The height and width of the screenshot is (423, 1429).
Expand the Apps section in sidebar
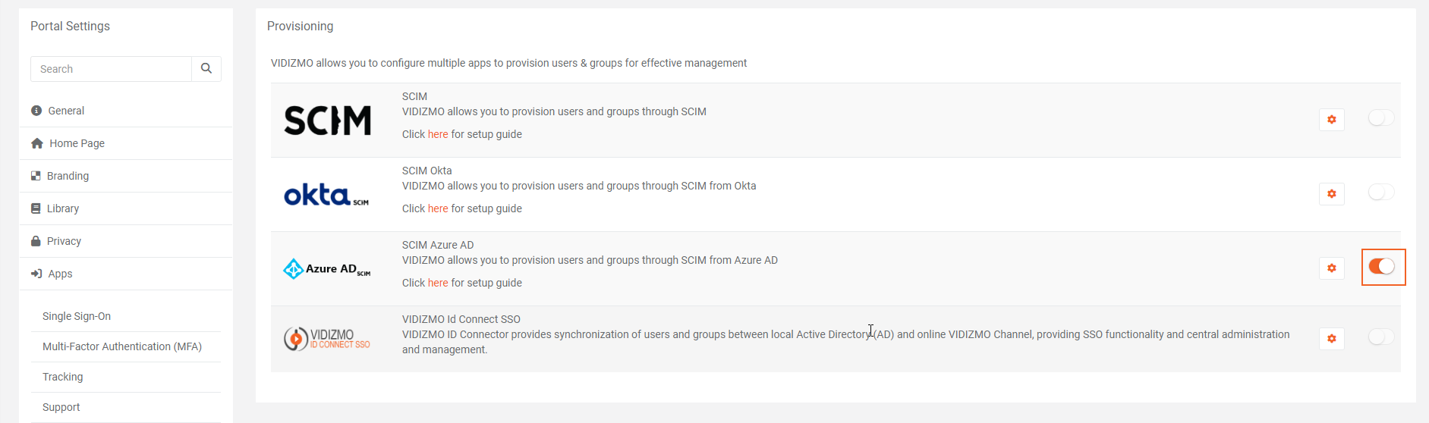coord(60,274)
